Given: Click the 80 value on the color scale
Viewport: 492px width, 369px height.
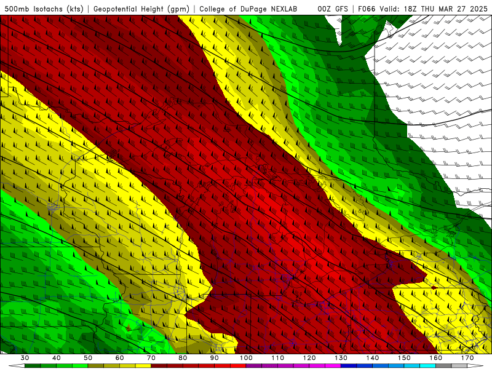Looking at the screenshot, I should coord(183,358).
